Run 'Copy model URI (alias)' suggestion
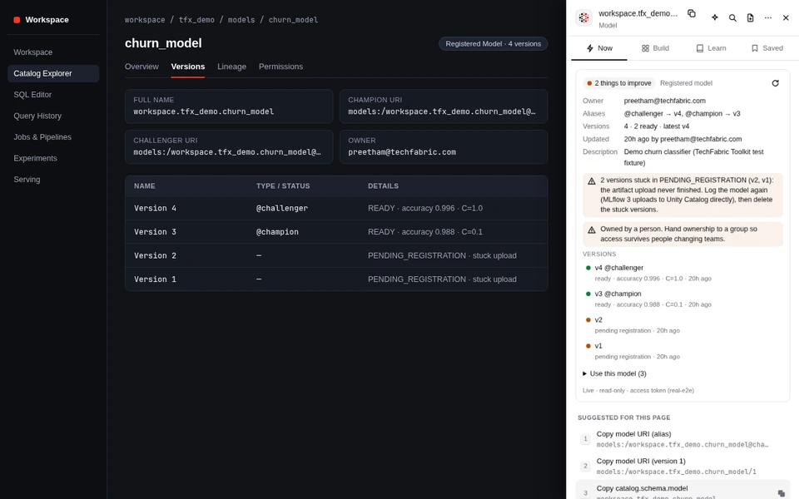The image size is (799, 499). pos(682,439)
